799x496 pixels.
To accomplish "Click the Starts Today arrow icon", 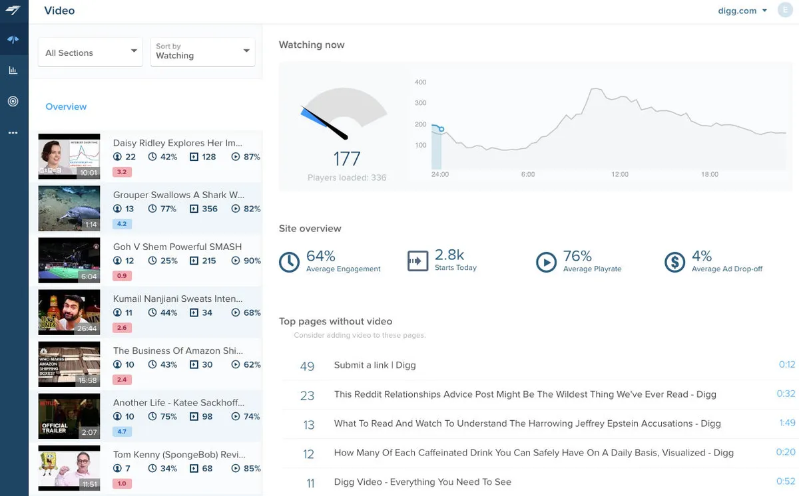I will [417, 261].
